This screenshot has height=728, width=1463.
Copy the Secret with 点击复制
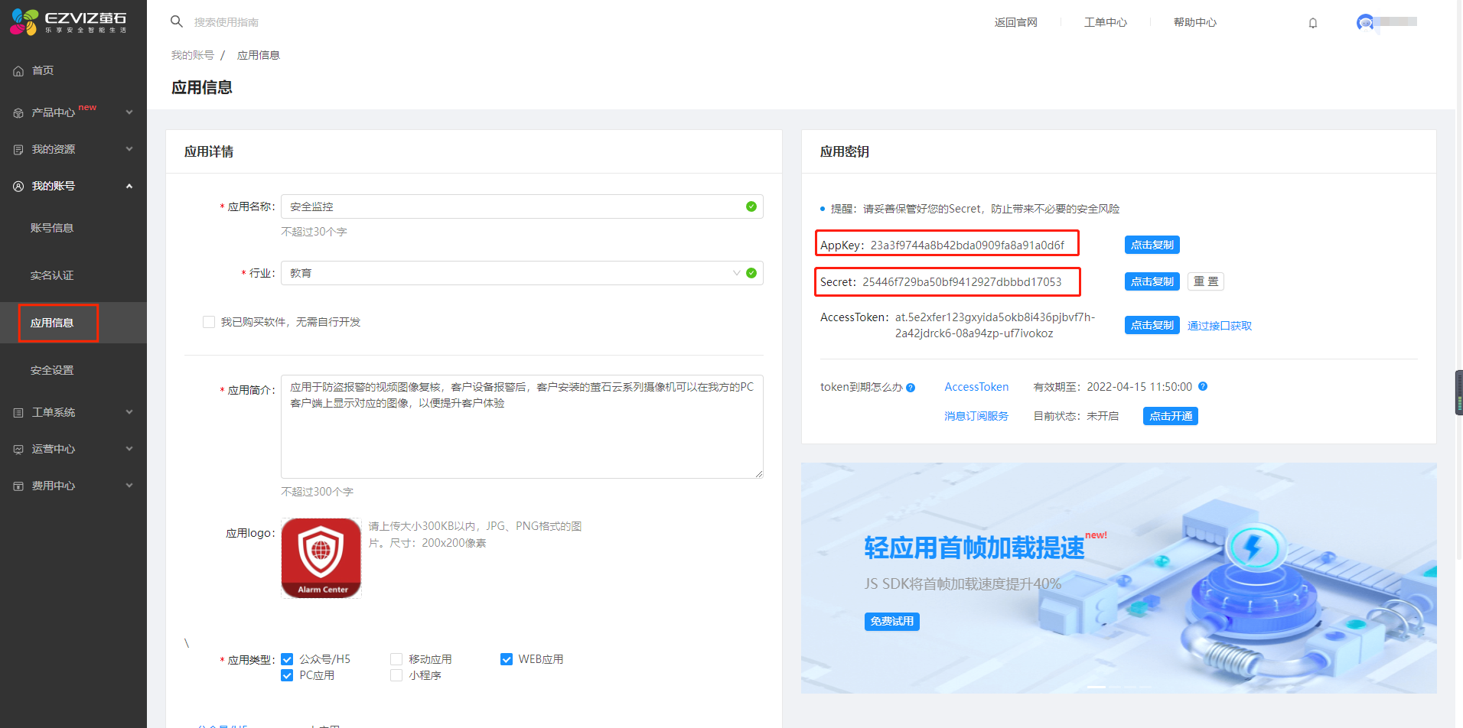[1152, 281]
